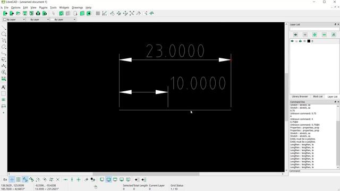This screenshot has width=340, height=191.
Task: Toggle Snap intersection X button
Action: click(x=58, y=179)
